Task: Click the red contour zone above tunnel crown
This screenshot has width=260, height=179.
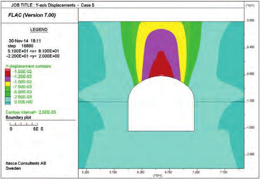Action: point(161,68)
